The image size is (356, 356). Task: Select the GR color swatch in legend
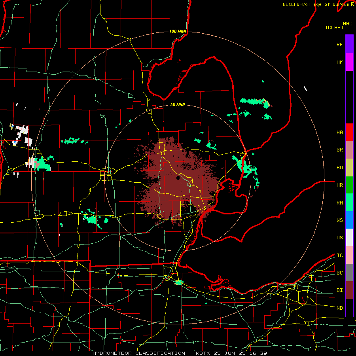(x=349, y=150)
